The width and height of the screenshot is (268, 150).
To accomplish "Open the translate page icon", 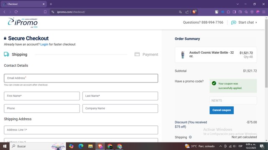I will (x=180, y=12).
